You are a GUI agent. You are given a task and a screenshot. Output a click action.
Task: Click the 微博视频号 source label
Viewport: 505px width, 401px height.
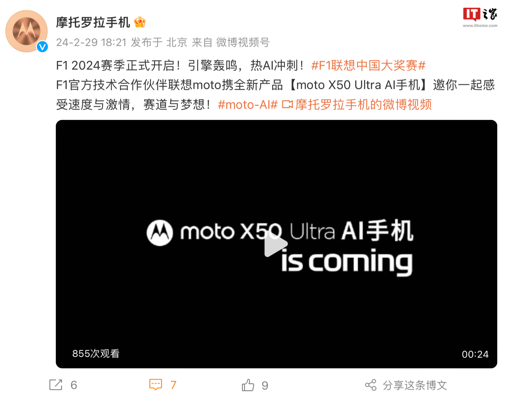click(x=243, y=42)
